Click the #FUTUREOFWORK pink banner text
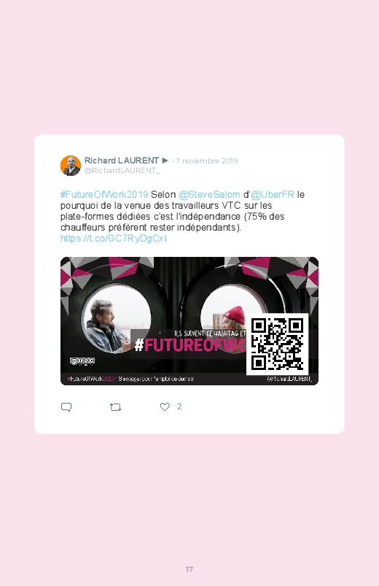The width and height of the screenshot is (379, 586). pos(190,345)
